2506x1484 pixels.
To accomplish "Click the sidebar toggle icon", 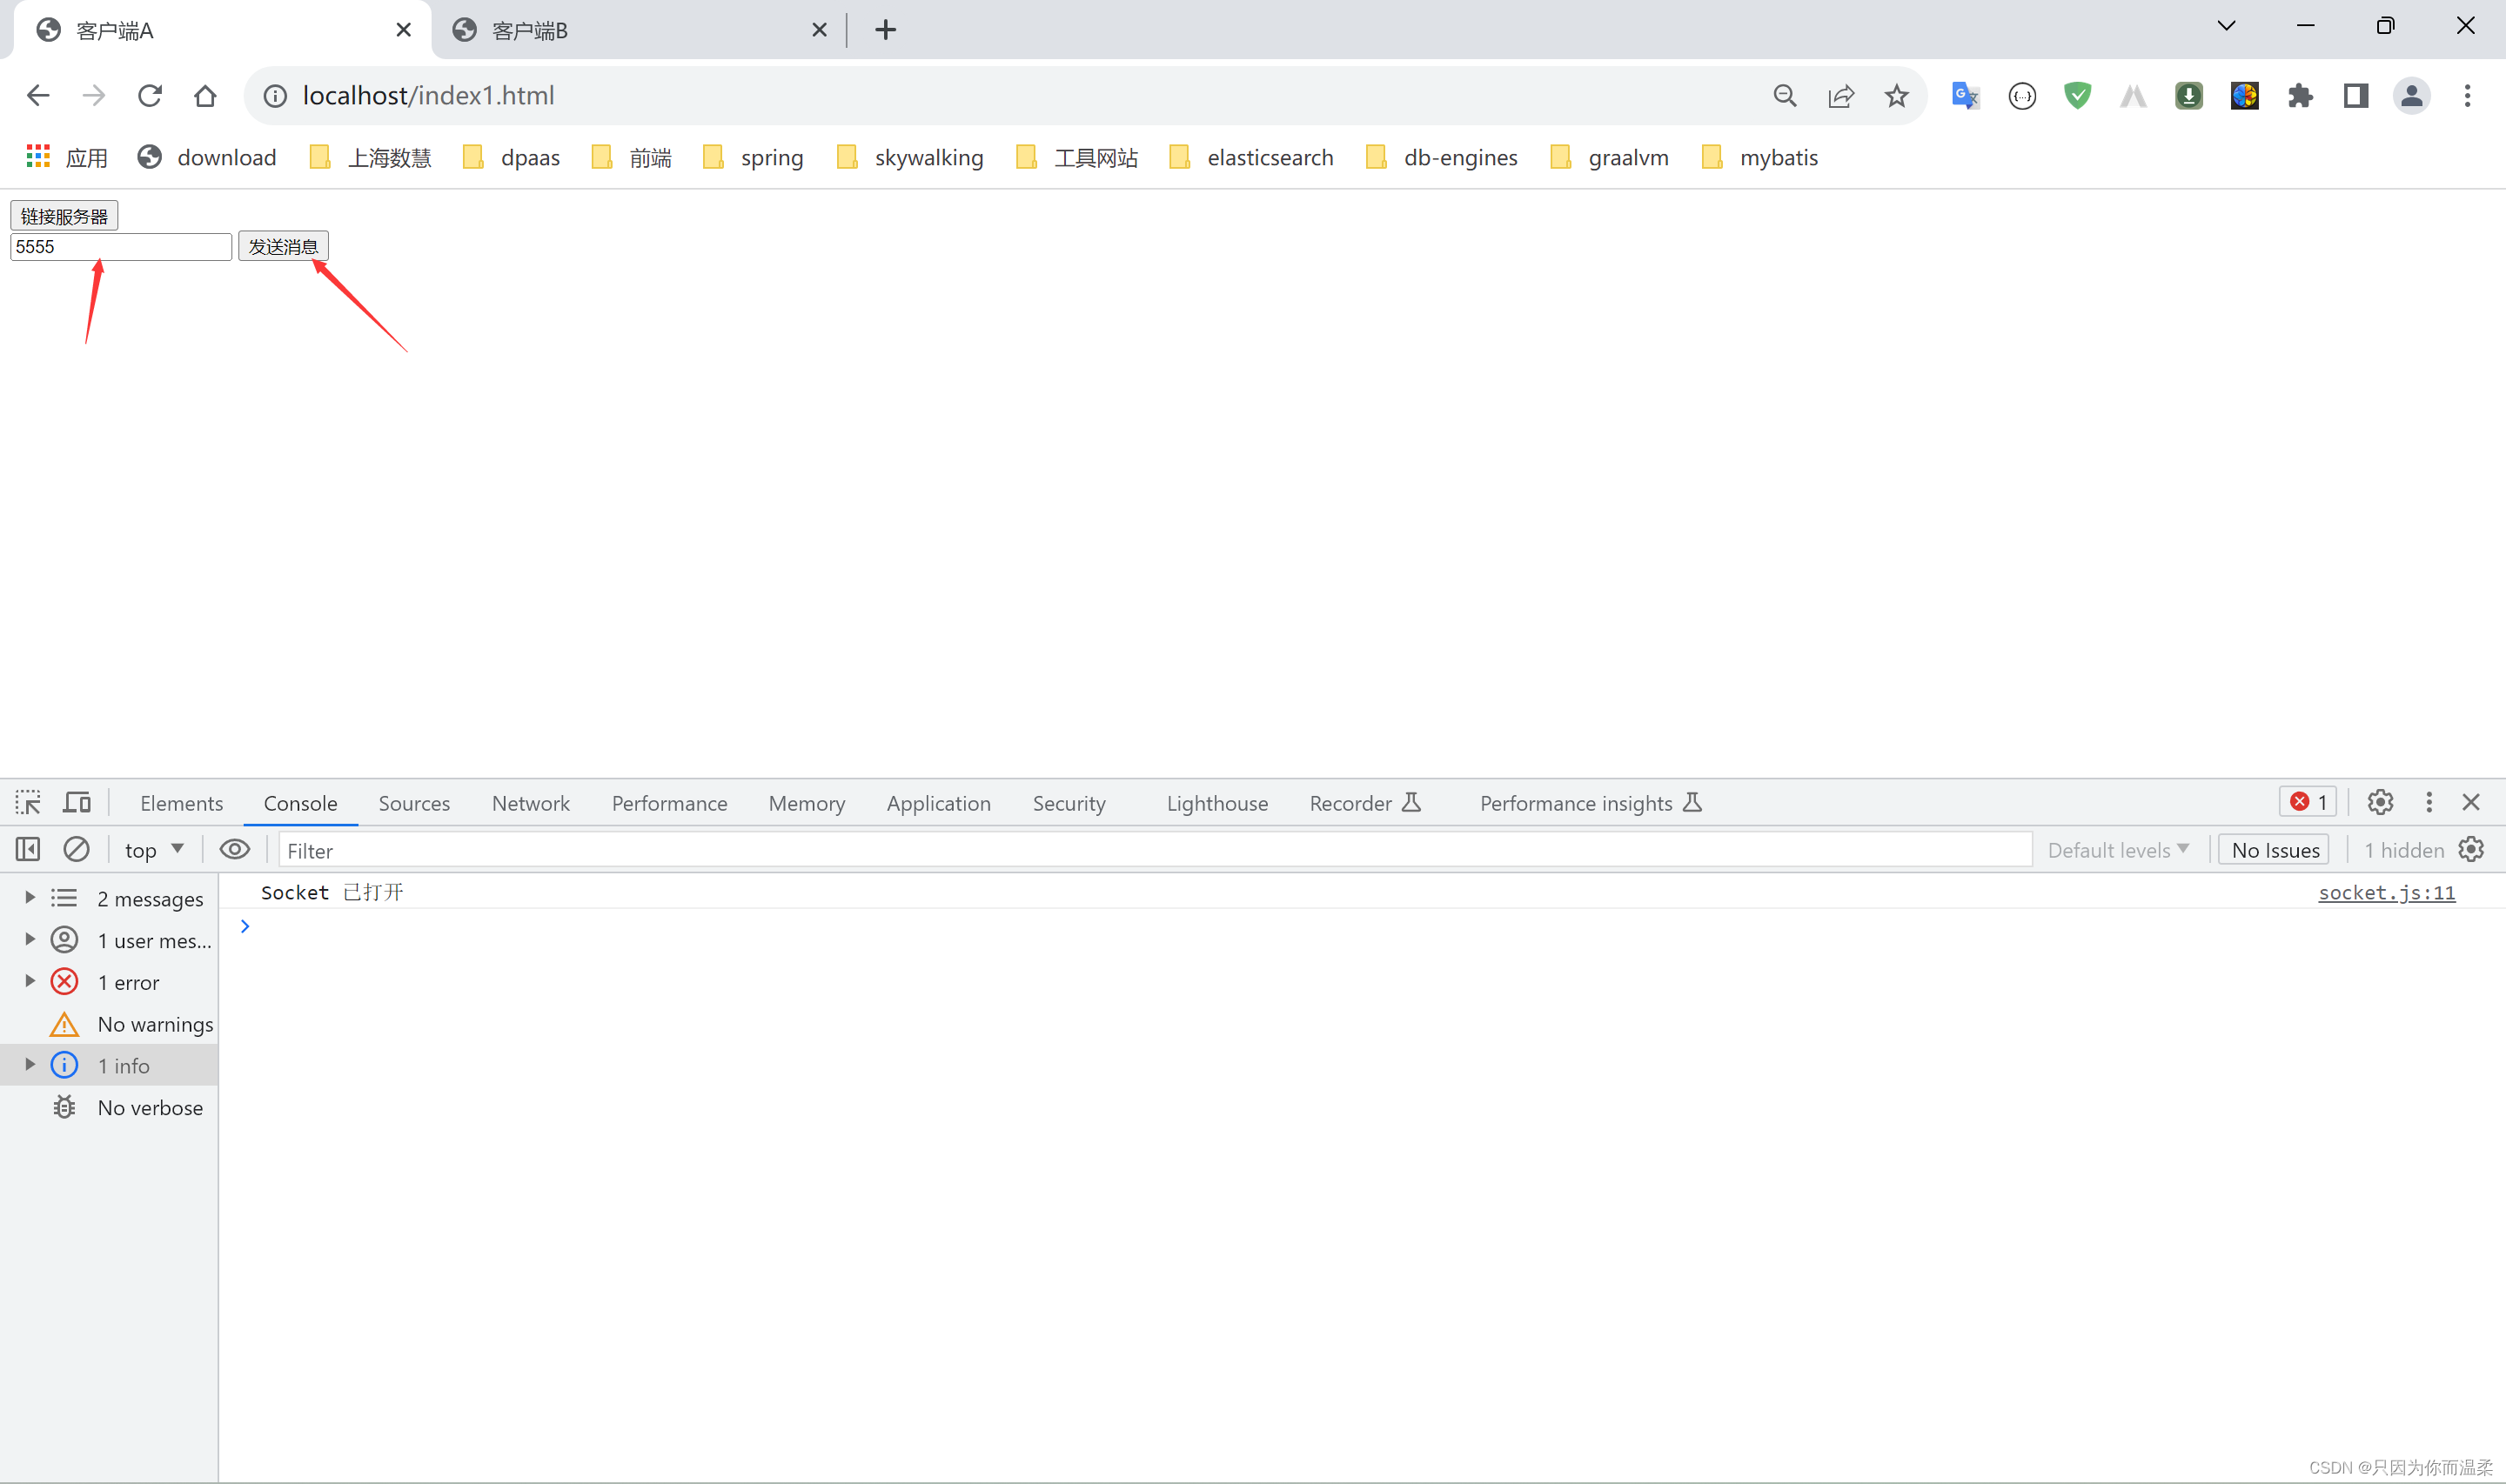I will (x=28, y=850).
